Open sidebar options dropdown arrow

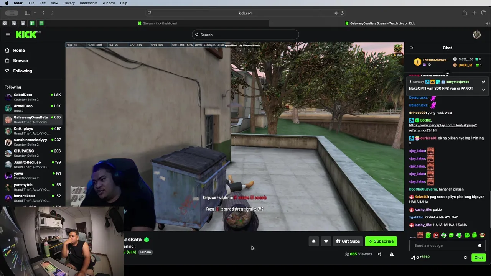pos(35,13)
